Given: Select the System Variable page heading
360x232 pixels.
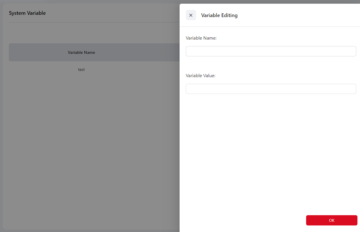Looking at the screenshot, I should pos(27,13).
